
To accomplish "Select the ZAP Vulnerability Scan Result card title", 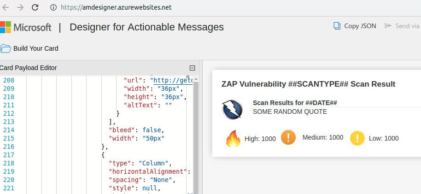I will coord(308,84).
